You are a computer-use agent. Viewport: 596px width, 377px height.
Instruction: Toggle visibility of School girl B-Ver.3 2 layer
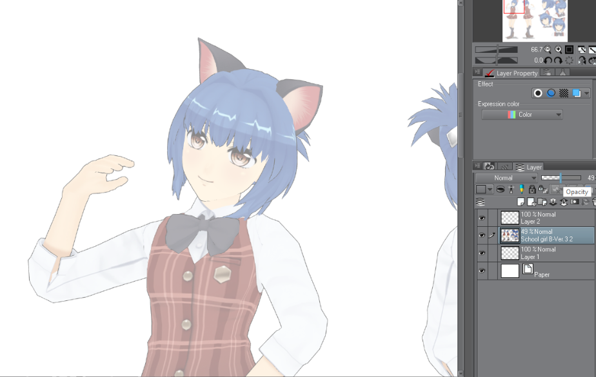click(x=482, y=235)
